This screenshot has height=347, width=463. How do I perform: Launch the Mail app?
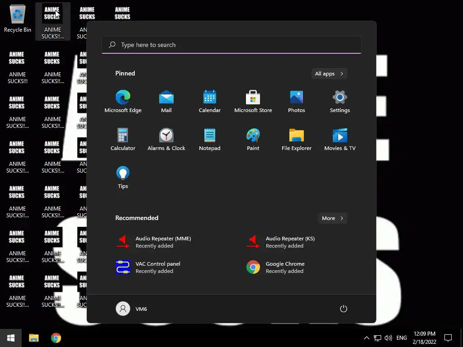166,102
